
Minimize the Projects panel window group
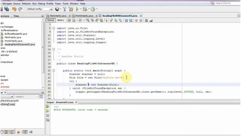[x=43, y=16]
